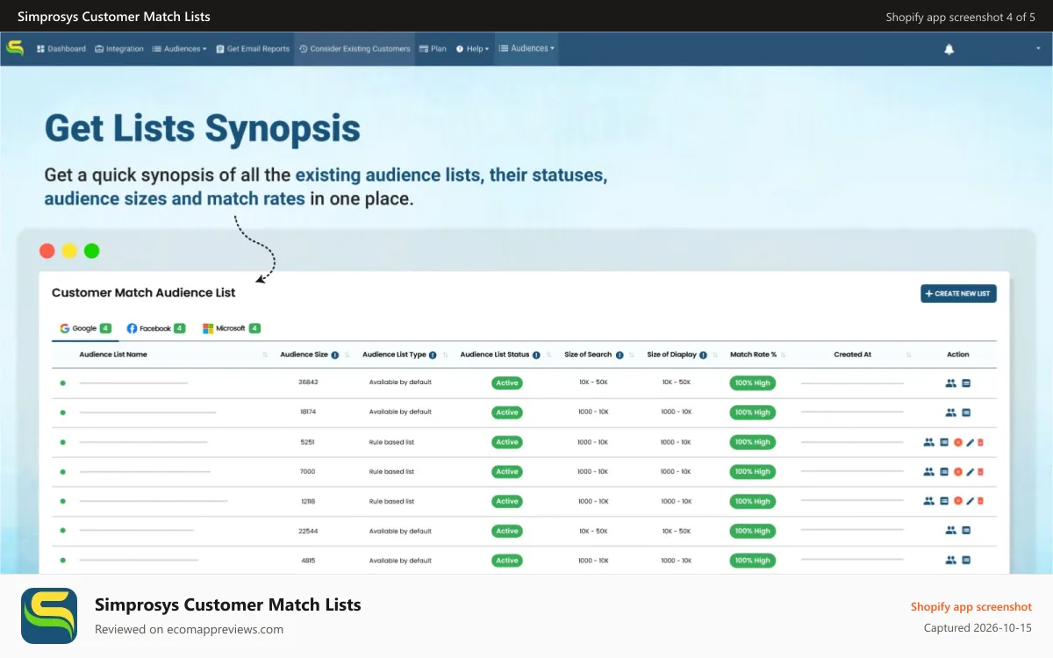This screenshot has height=658, width=1053.
Task: Click the audience size value 4815
Action: [x=307, y=560]
